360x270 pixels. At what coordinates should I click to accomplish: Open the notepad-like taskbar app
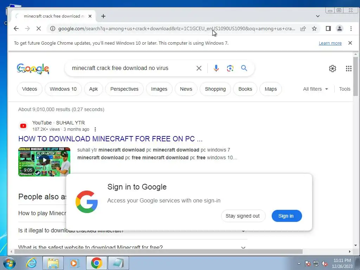point(118,263)
